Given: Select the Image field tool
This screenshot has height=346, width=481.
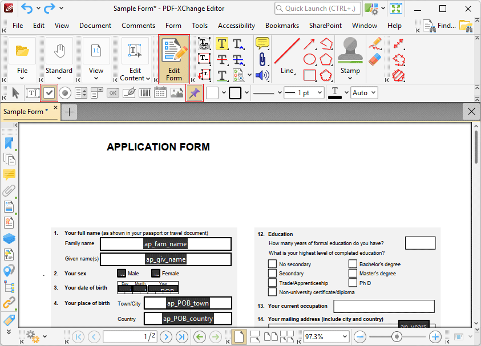Looking at the screenshot, I should point(177,93).
